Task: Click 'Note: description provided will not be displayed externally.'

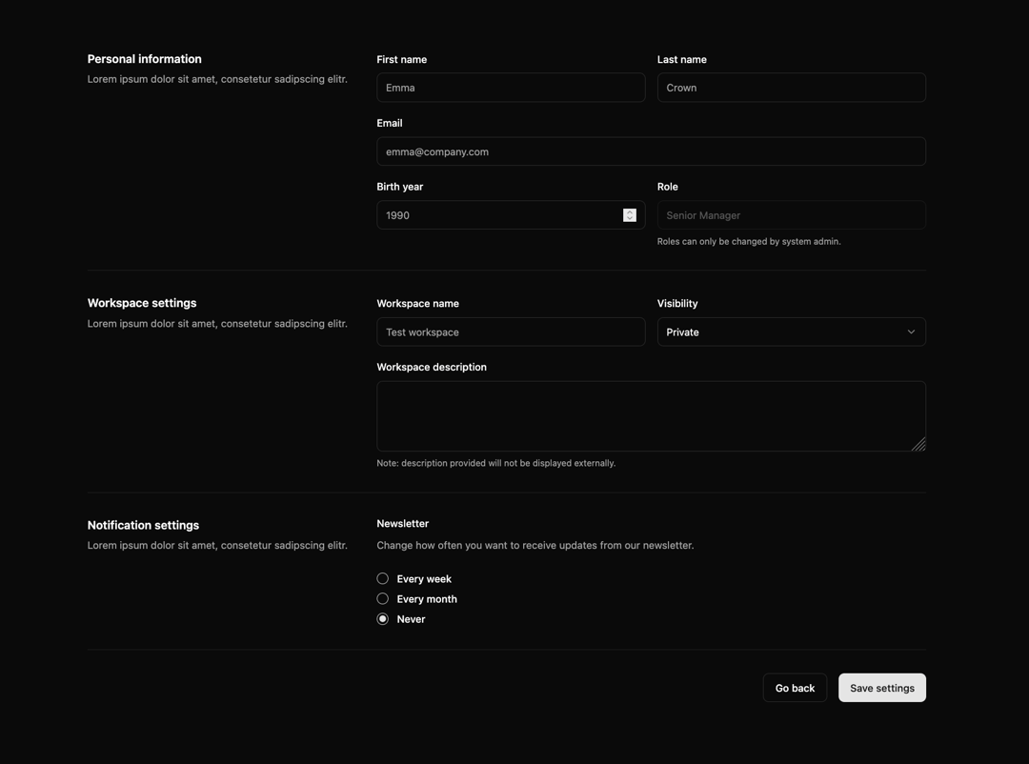Action: pos(496,463)
